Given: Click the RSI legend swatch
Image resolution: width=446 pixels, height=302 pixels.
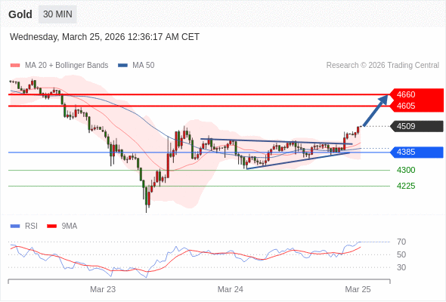Looking at the screenshot, I should click(15, 226).
